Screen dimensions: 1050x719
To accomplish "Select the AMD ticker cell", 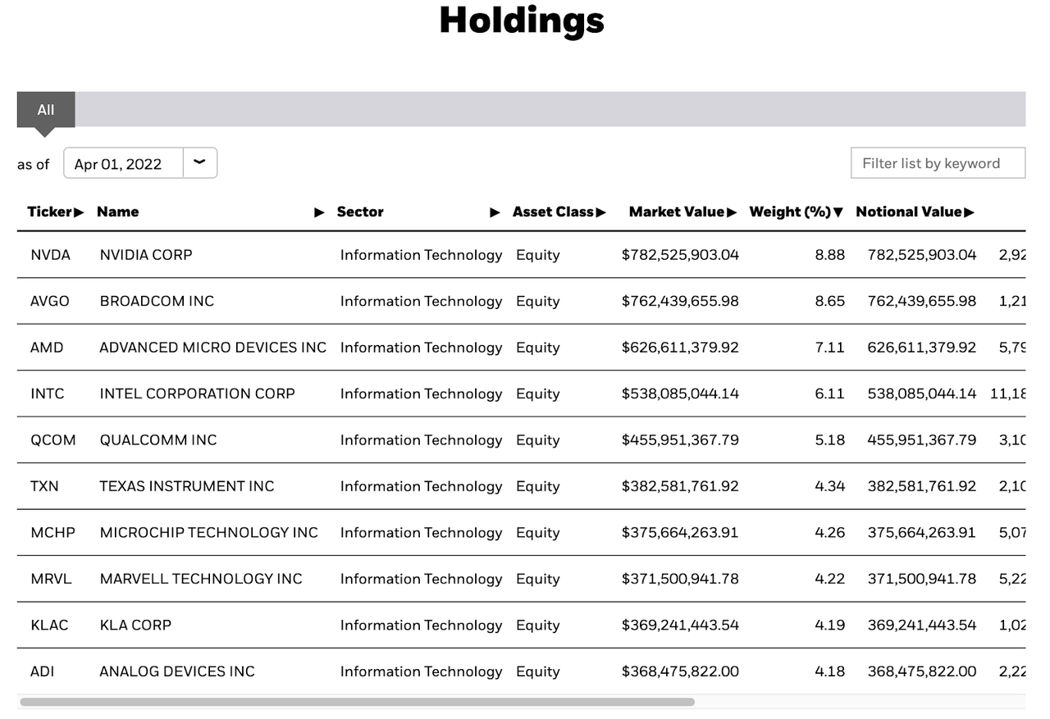I will point(47,348).
